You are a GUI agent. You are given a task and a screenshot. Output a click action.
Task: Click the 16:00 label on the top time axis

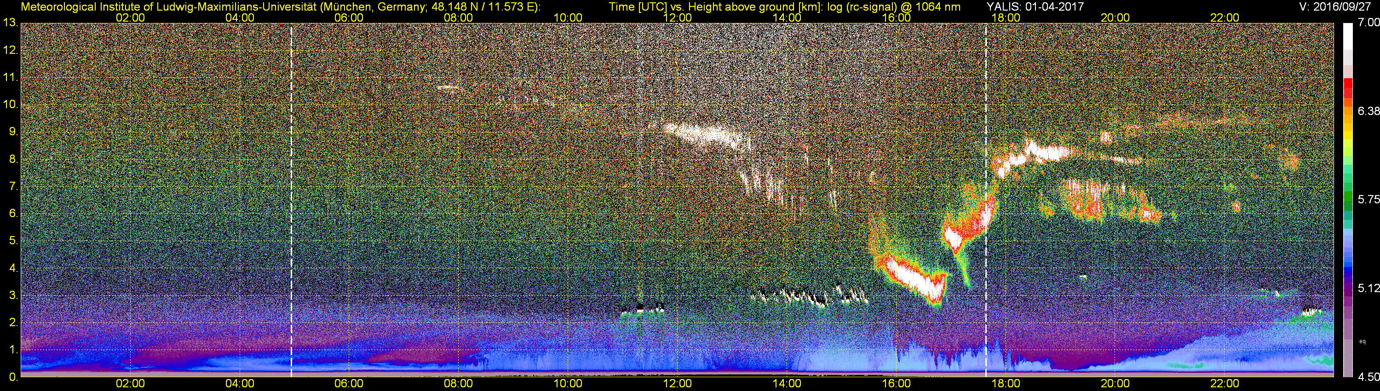pyautogui.click(x=896, y=17)
